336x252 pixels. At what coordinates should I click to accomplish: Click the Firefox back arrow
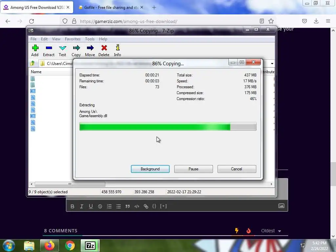(8, 21)
